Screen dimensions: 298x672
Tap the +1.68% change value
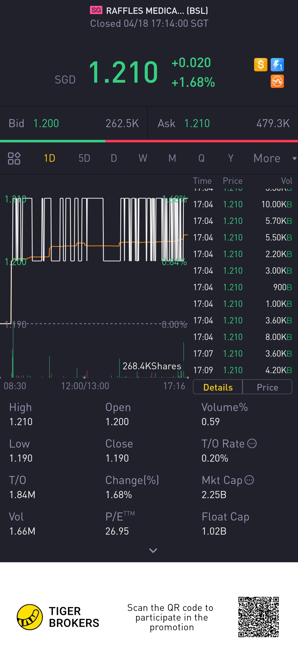pyautogui.click(x=193, y=82)
